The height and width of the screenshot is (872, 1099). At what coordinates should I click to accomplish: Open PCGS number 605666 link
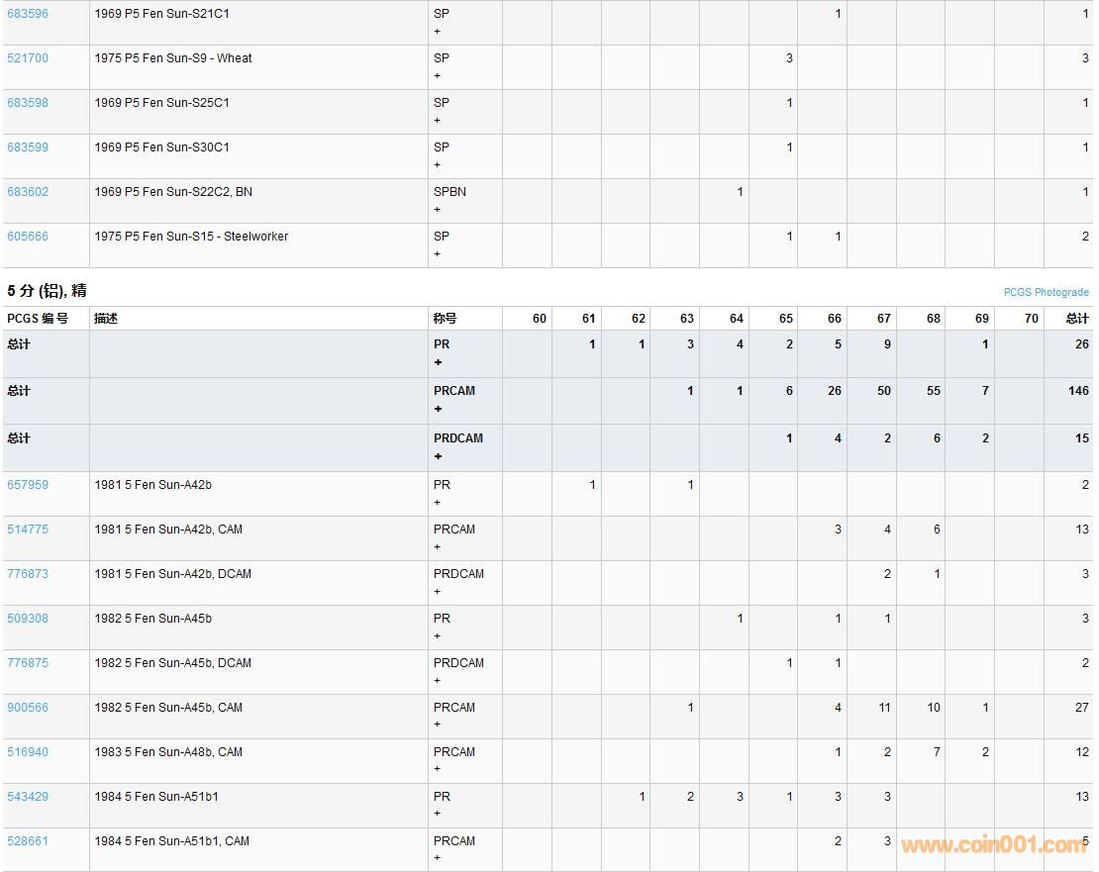tap(28, 237)
